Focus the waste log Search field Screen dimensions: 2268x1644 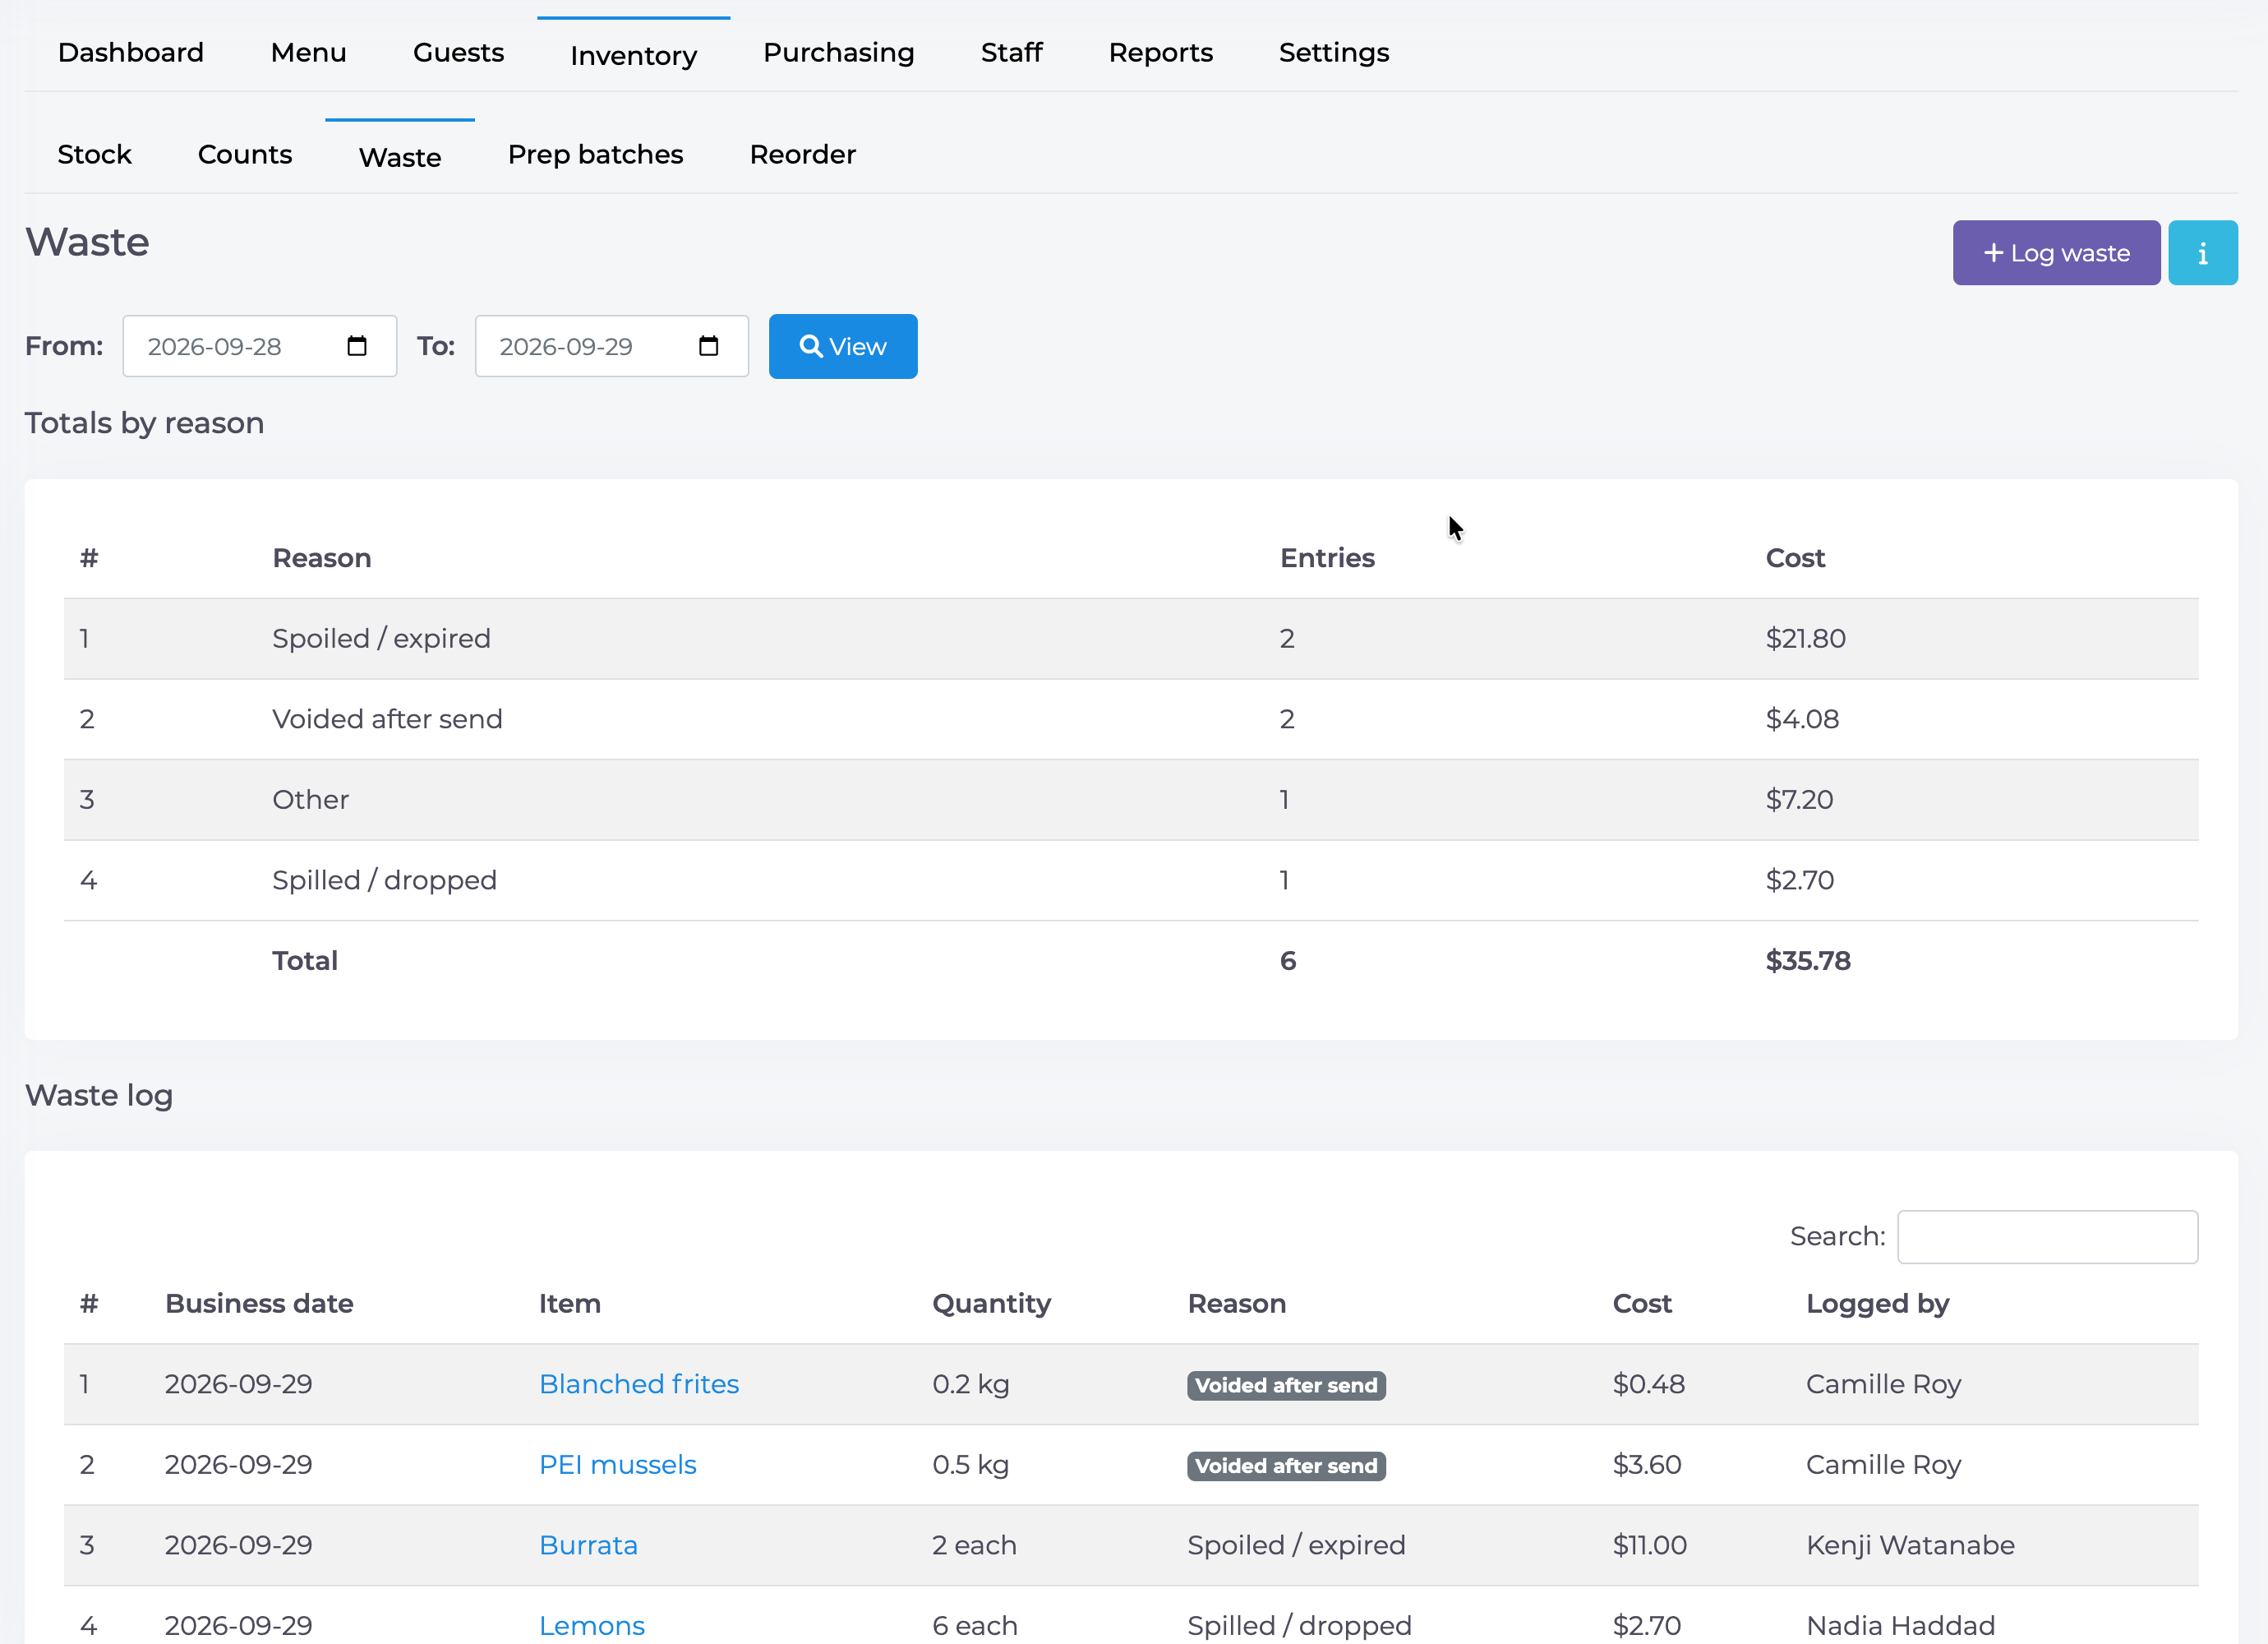tap(2047, 1237)
